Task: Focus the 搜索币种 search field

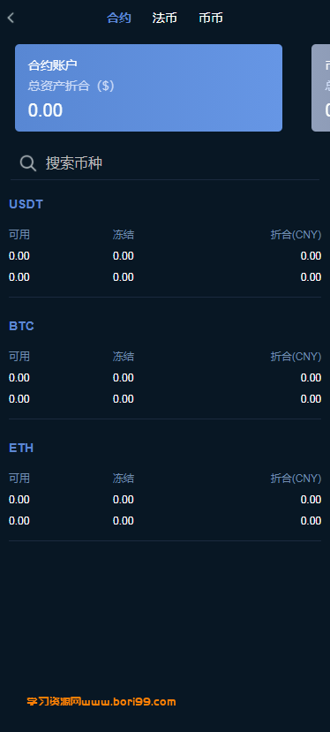Action: tap(165, 163)
